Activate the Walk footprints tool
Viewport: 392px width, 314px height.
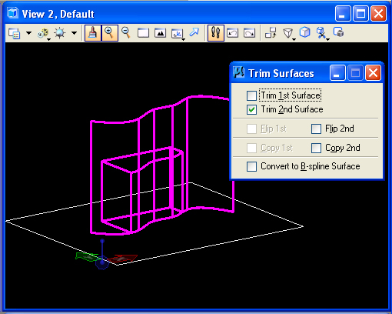(x=216, y=33)
